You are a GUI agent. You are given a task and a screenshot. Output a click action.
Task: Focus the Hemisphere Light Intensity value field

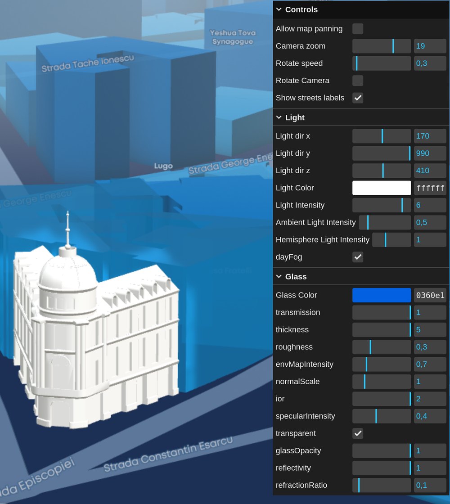tap(430, 240)
